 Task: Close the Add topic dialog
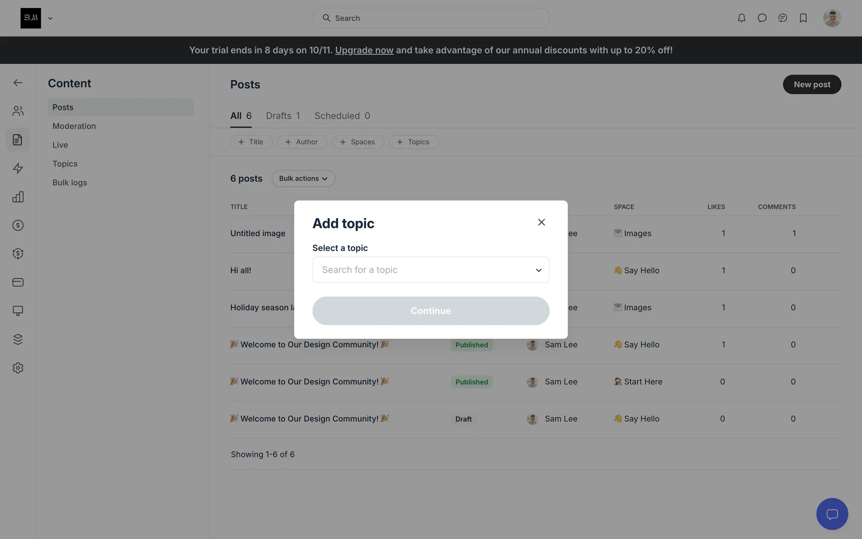541,222
